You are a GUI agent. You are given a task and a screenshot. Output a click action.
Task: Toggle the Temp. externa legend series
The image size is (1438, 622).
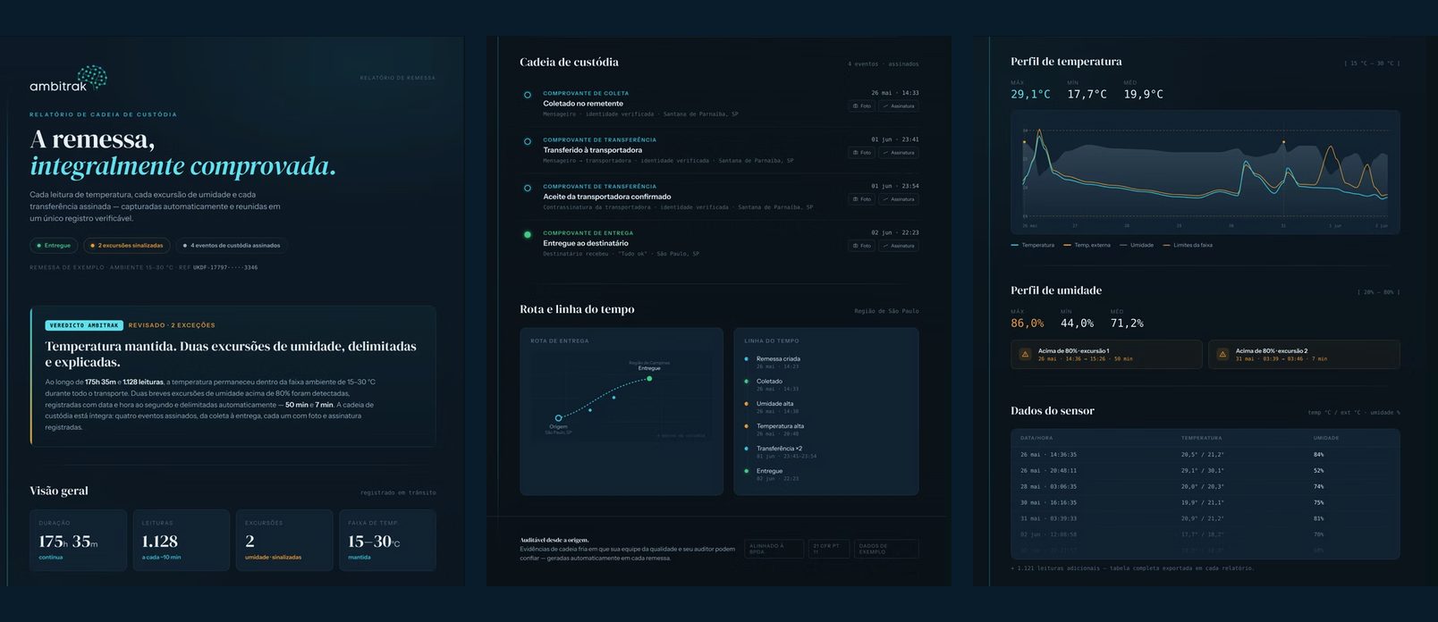point(1087,245)
